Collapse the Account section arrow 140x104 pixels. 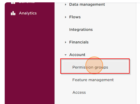(x=66, y=55)
